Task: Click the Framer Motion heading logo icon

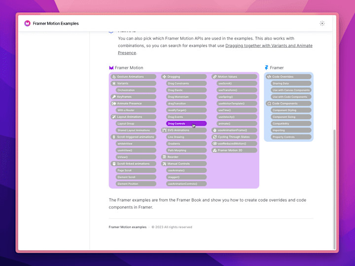Action: pos(111,67)
